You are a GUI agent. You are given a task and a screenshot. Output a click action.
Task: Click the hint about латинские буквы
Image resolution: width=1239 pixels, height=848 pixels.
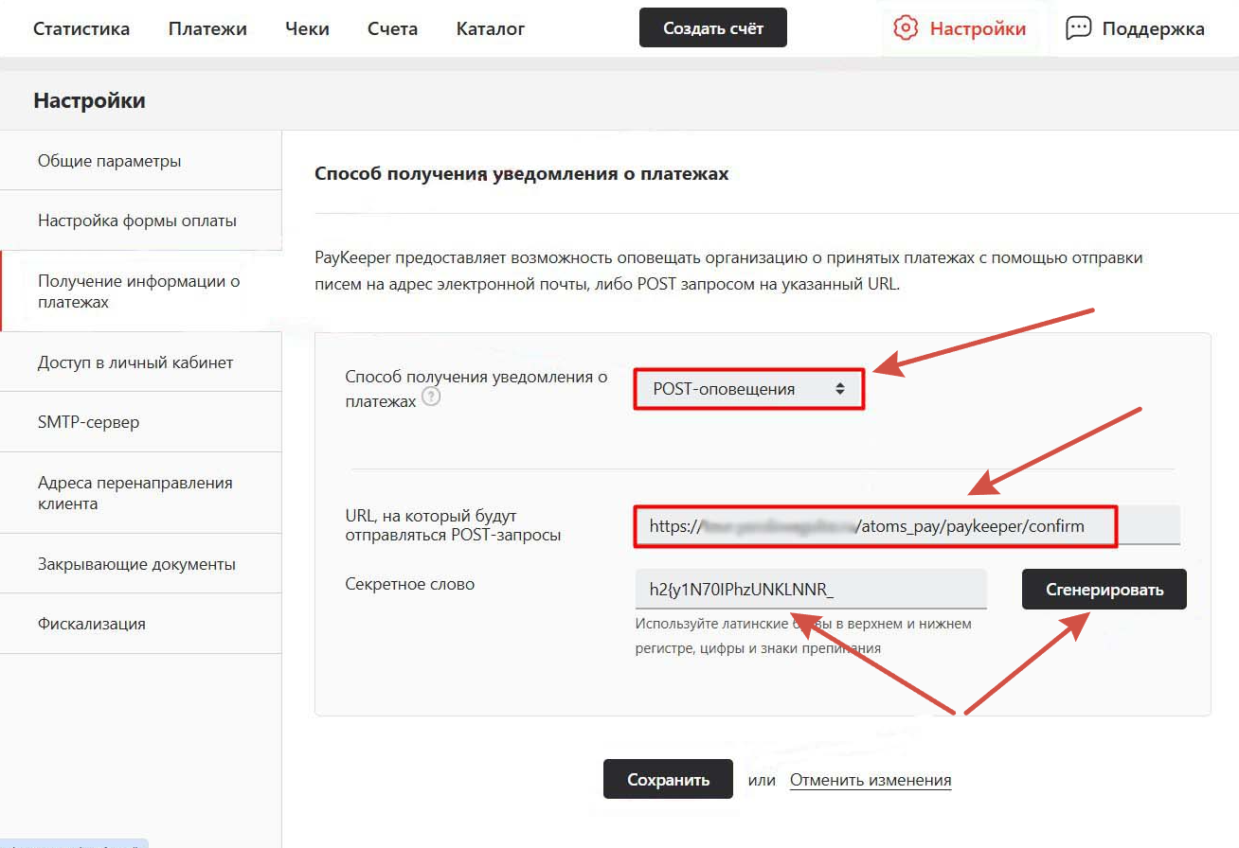(803, 636)
